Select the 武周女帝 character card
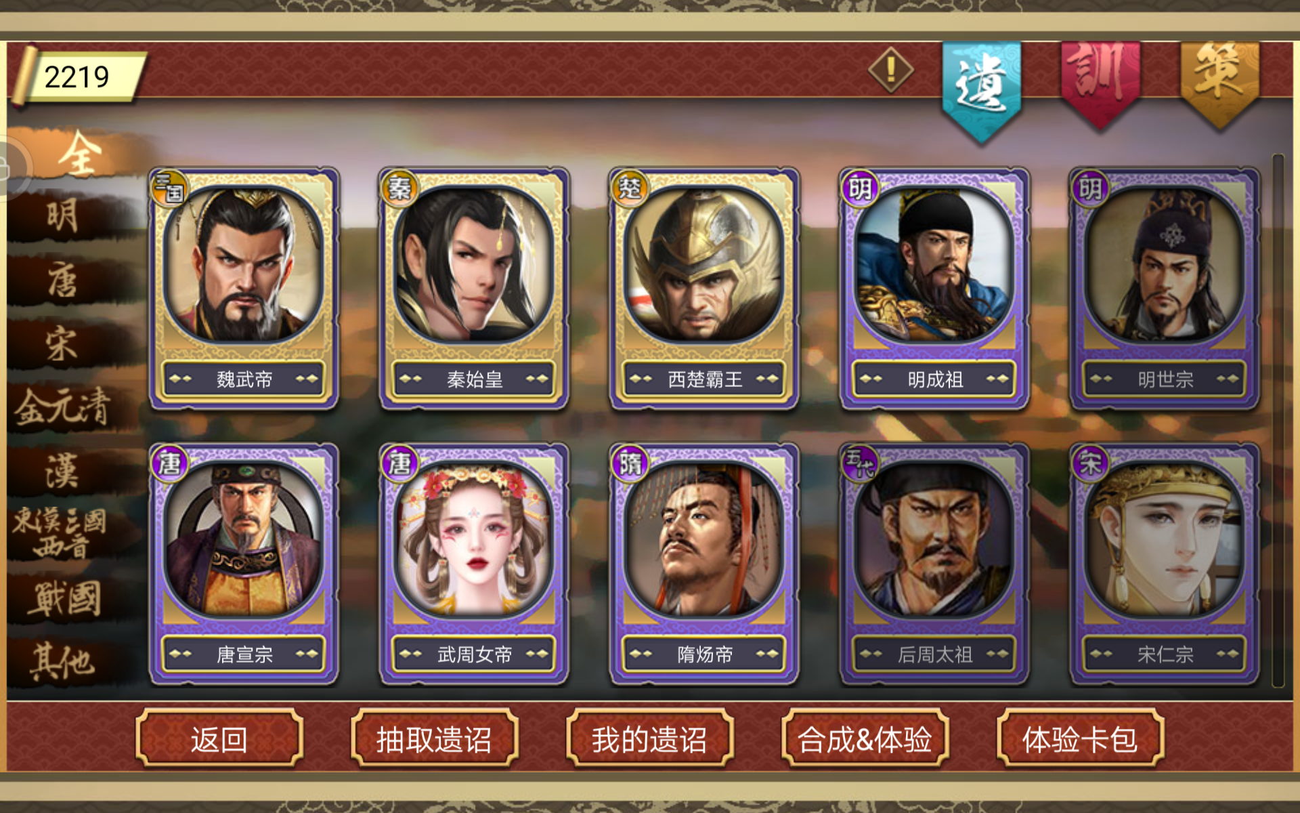Screen dimensions: 1300x813 click(x=474, y=564)
